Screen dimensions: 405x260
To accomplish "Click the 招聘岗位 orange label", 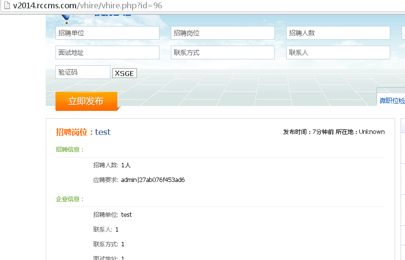I will (72, 132).
